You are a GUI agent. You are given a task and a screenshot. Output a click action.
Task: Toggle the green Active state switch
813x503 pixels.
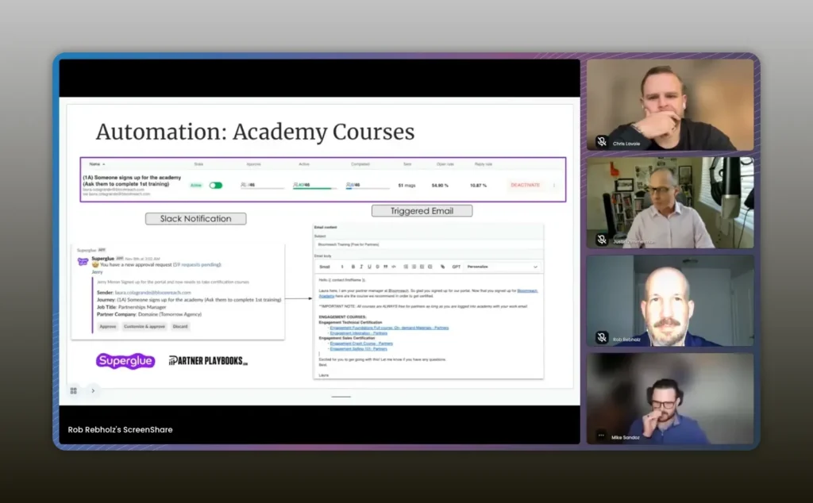point(215,185)
